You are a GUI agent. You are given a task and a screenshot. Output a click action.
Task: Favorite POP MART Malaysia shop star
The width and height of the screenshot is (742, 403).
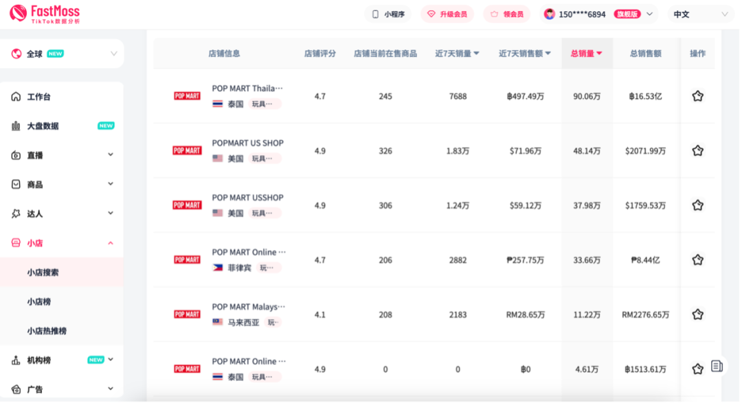pyautogui.click(x=697, y=314)
